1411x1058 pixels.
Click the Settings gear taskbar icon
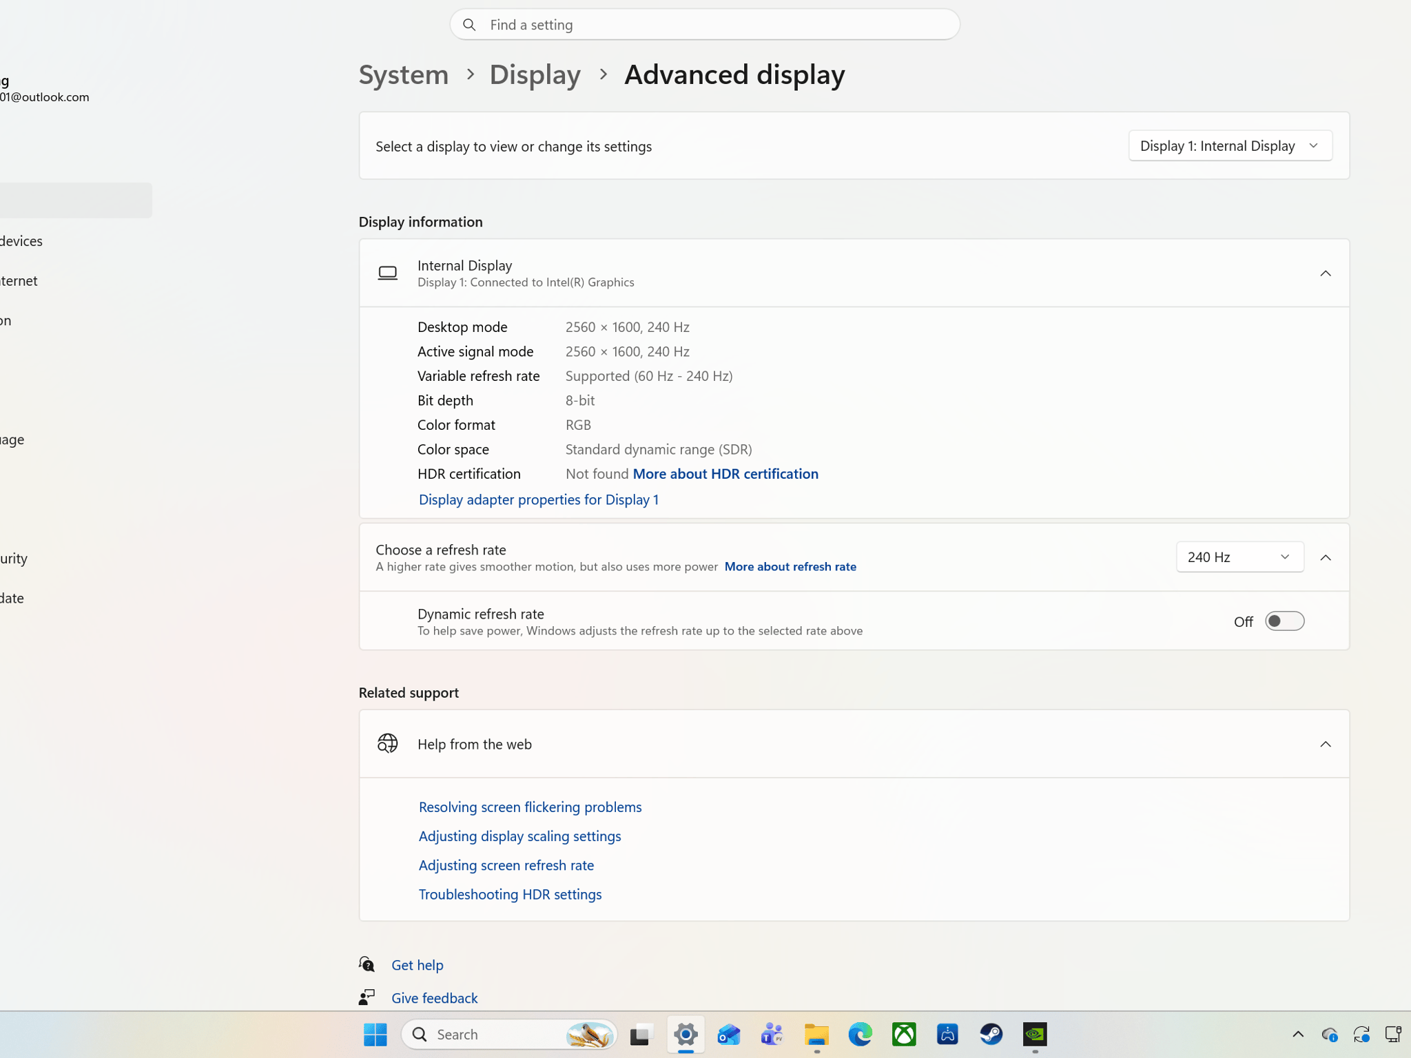click(x=686, y=1034)
